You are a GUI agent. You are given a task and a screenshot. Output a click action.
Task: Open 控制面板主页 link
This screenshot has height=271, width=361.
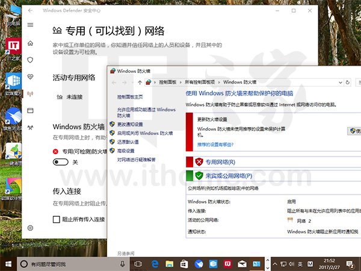130,97
